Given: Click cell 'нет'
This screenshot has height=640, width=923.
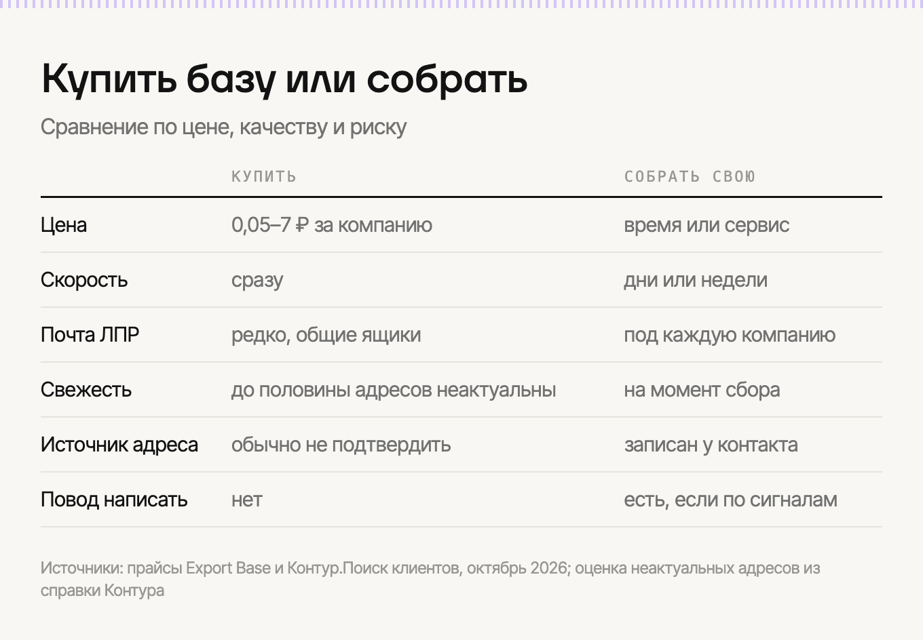Looking at the screenshot, I should point(247,500).
